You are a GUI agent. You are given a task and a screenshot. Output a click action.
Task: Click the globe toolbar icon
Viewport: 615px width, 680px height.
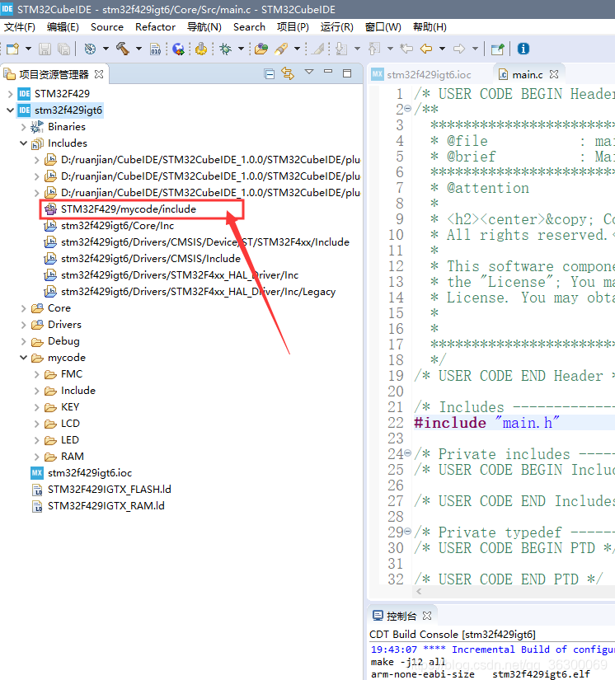178,49
